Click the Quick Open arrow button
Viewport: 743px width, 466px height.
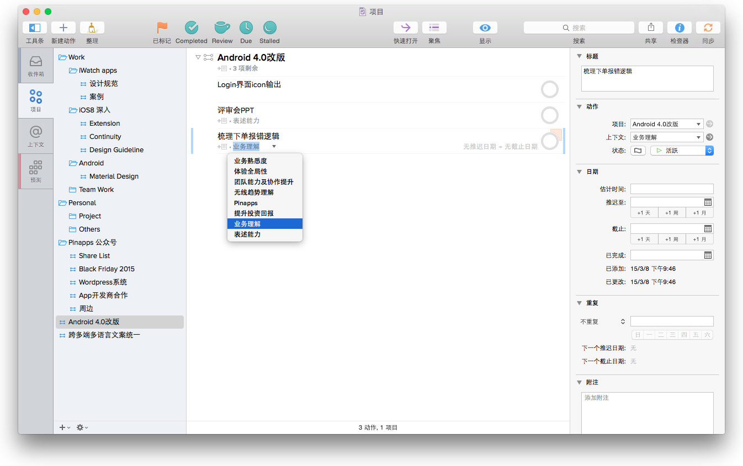click(406, 28)
